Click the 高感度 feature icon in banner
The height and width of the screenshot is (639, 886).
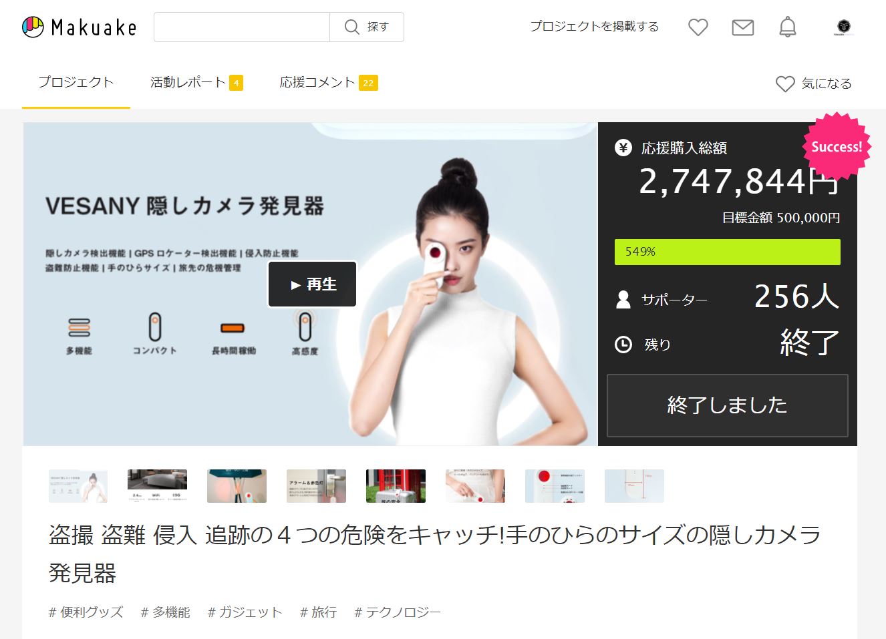tap(305, 327)
